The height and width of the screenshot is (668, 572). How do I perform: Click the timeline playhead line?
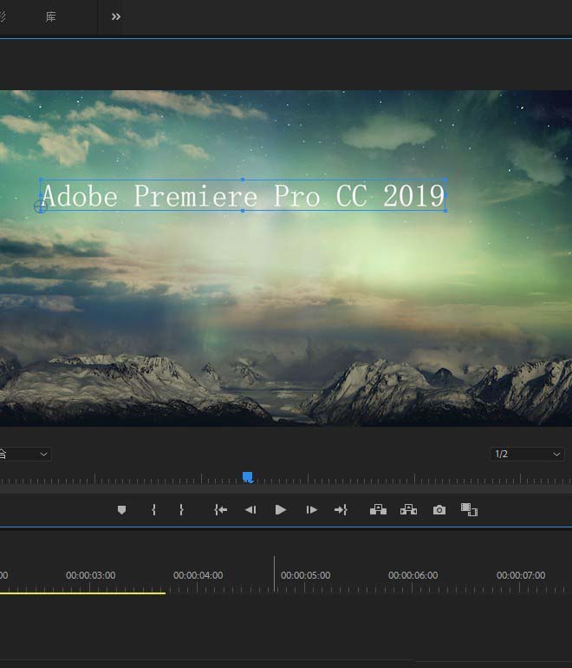(274, 574)
